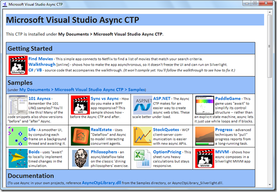277x192 pixels.
Task: Open the PaddleGame sample link
Action: point(228,98)
